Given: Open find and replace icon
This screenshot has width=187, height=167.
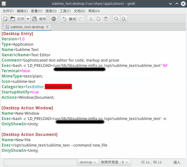Looking at the screenshot, I should point(124,19).
